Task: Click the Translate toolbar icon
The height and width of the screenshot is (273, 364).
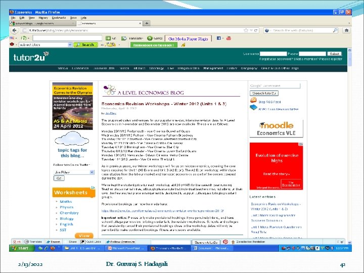Action: (x=124, y=38)
